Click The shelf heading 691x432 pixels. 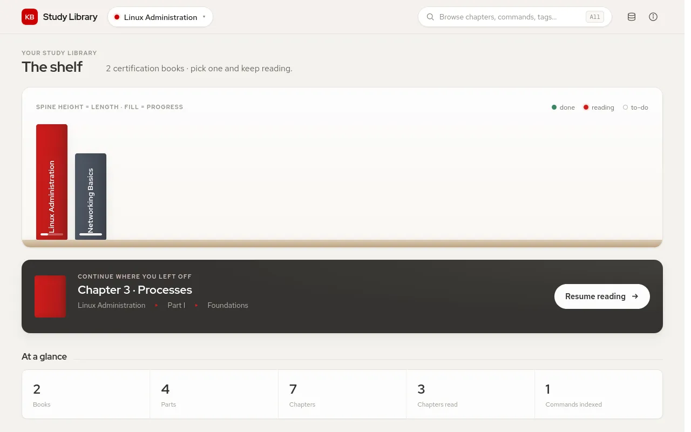point(52,67)
